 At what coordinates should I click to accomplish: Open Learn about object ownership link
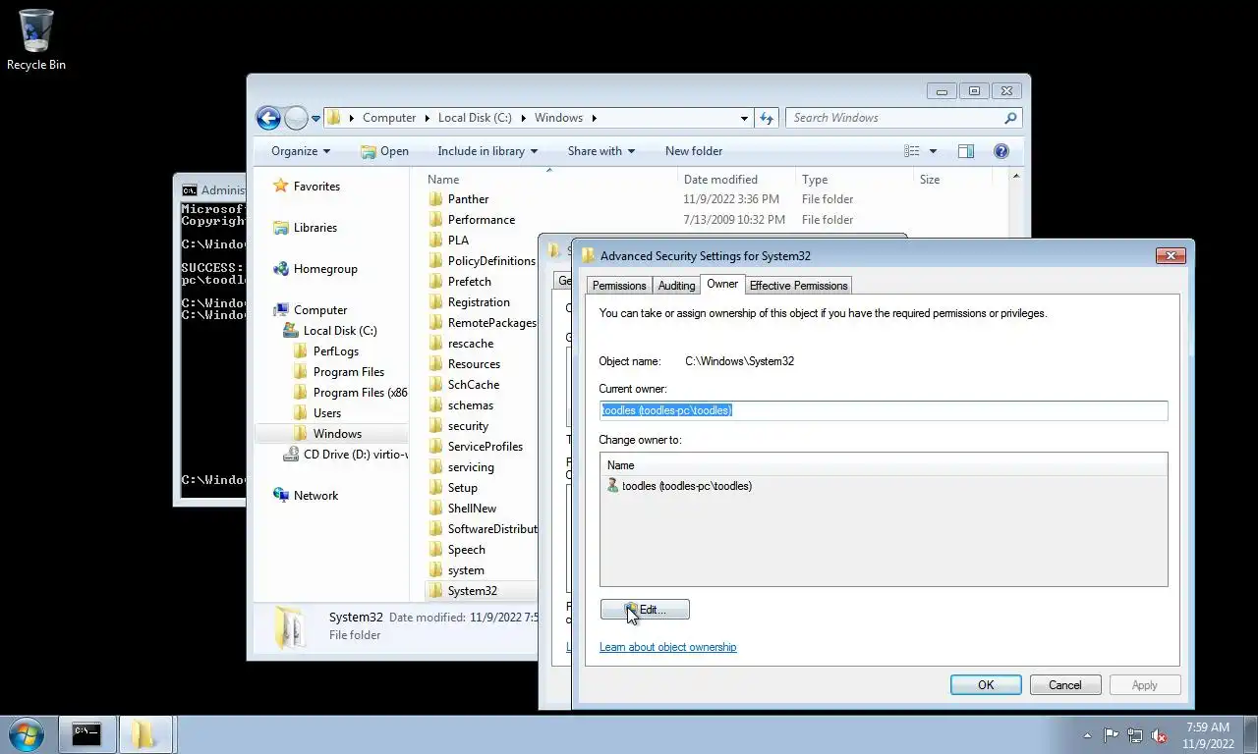pos(667,647)
